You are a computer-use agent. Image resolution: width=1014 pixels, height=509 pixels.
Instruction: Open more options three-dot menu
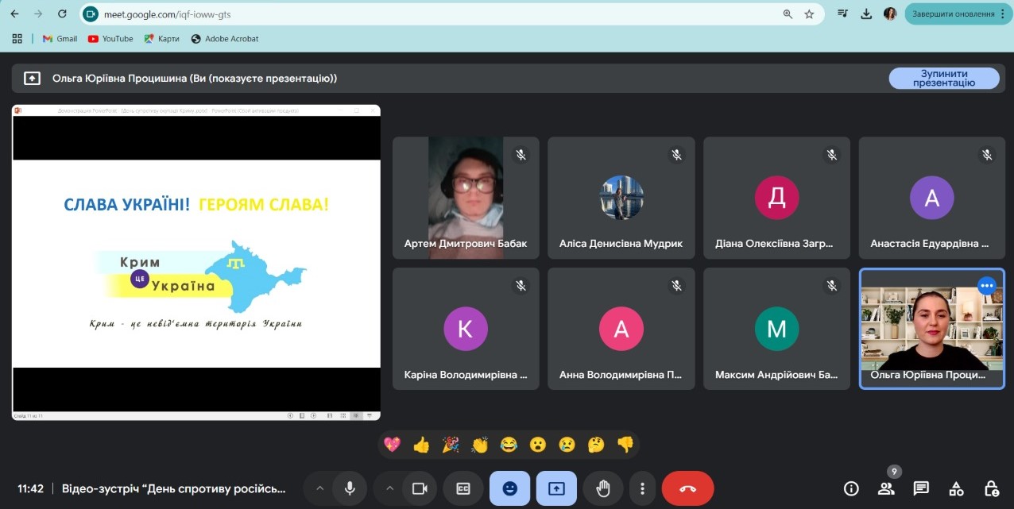(x=642, y=488)
